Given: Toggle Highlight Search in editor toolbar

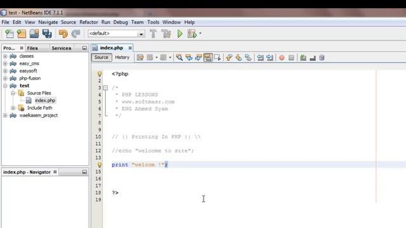Looking at the screenshot, I should [x=208, y=58].
